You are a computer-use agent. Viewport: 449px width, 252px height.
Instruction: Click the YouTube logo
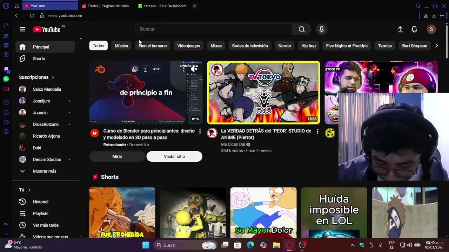47,29
